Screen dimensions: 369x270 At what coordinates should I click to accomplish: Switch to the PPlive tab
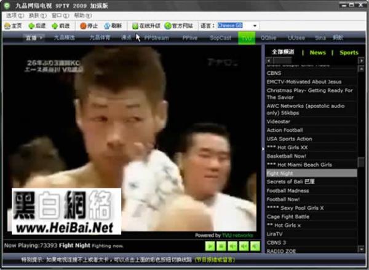(x=189, y=38)
